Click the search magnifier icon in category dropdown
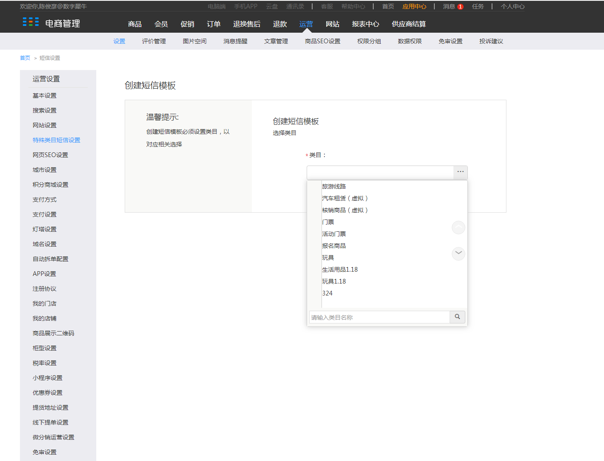 pyautogui.click(x=457, y=317)
